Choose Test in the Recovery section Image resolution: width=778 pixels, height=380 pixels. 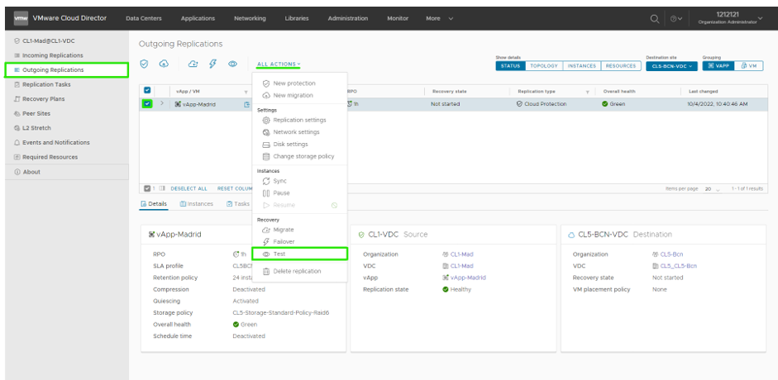click(x=299, y=254)
